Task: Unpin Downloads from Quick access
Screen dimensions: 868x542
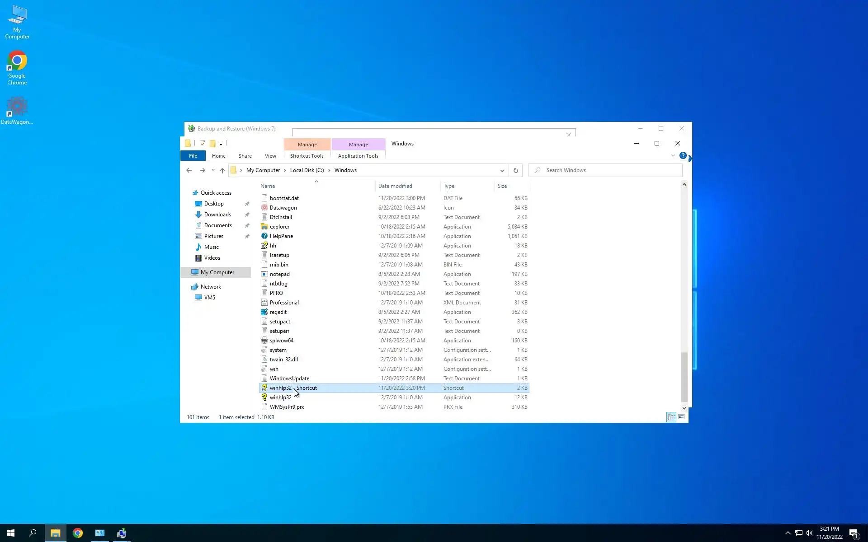Action: coord(247,215)
